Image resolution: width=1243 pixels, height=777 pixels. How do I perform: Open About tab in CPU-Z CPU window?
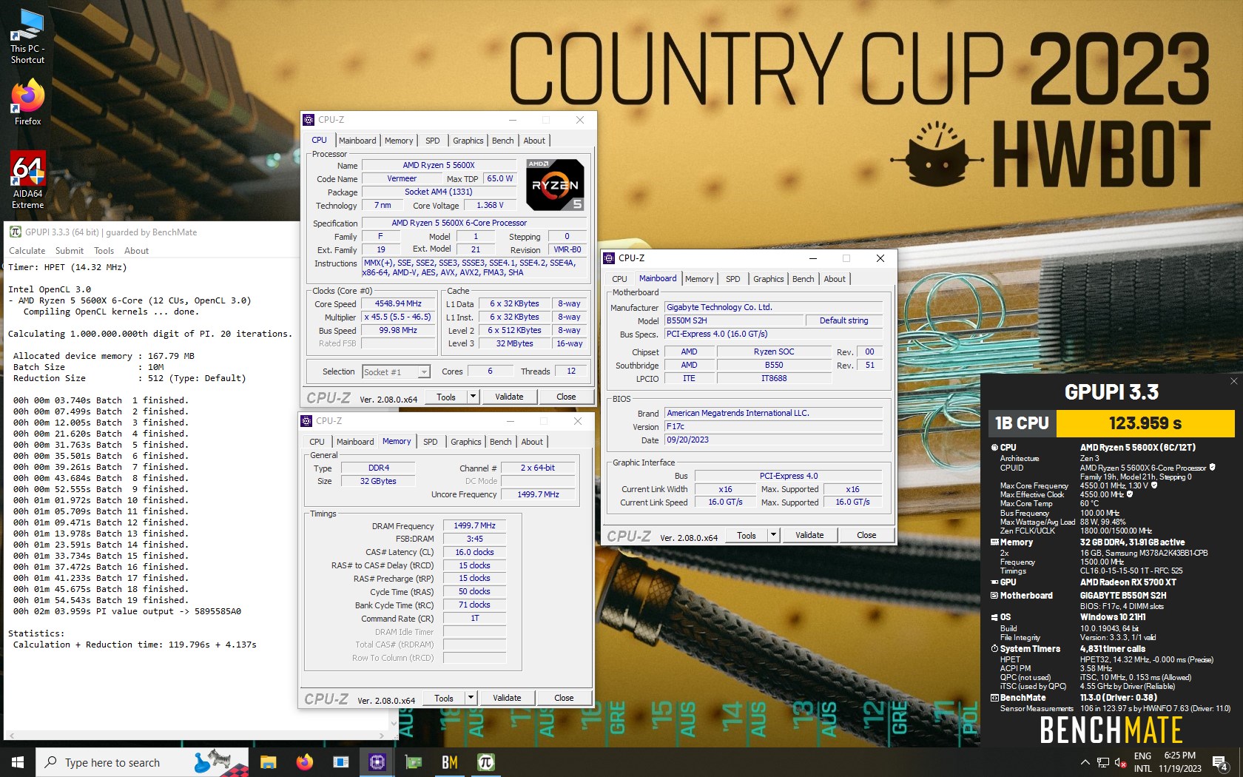tap(534, 141)
